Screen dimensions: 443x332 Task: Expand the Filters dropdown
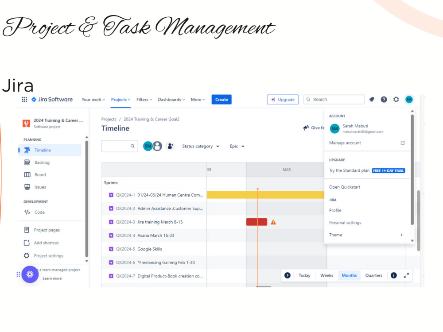[x=144, y=99]
